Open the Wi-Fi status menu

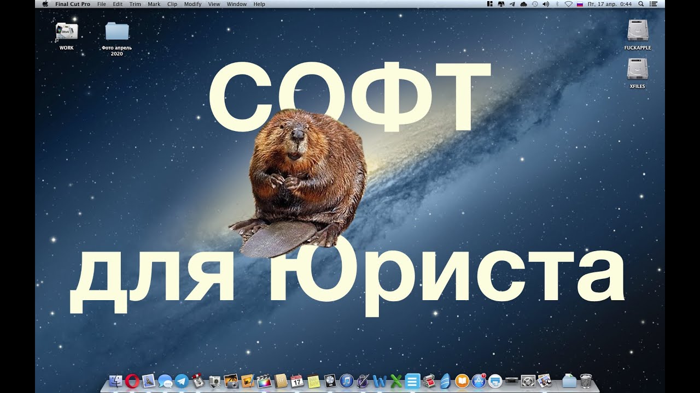[x=568, y=4]
